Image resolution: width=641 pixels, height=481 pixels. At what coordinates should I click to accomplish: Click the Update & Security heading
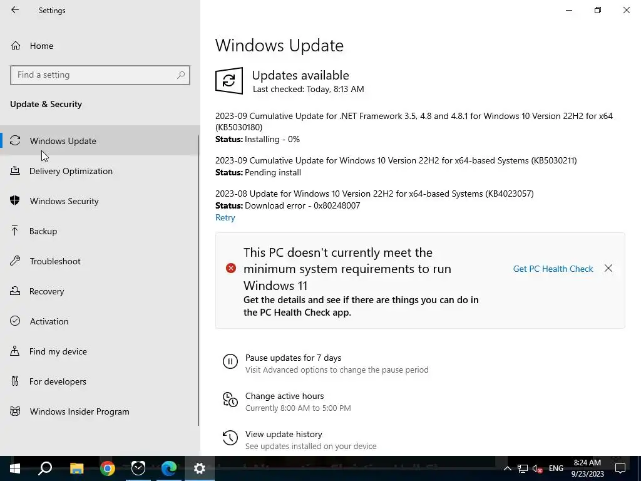[x=46, y=104]
